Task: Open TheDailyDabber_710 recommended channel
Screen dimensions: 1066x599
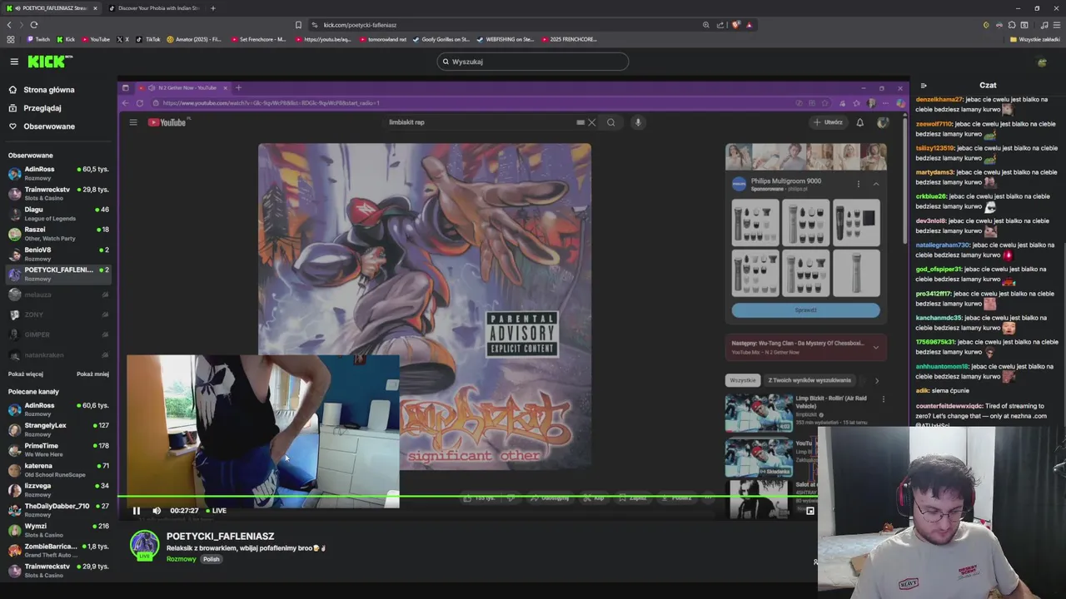Action: (58, 510)
